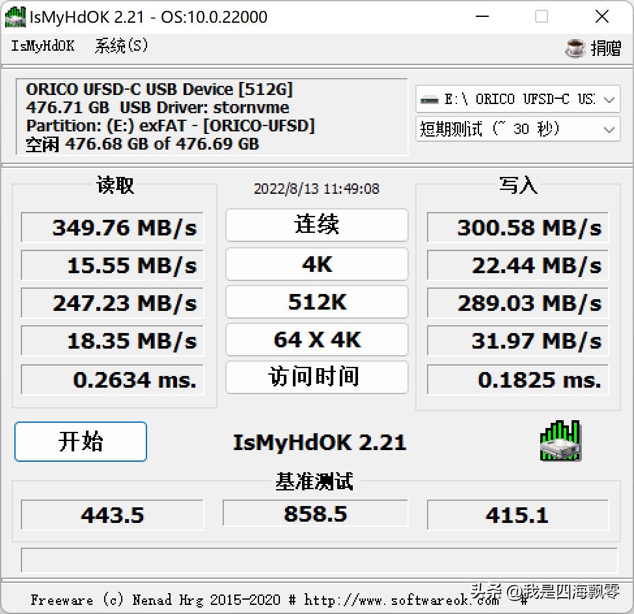The image size is (634, 614).
Task: Open the IsMyHdOK menu
Action: (42, 46)
